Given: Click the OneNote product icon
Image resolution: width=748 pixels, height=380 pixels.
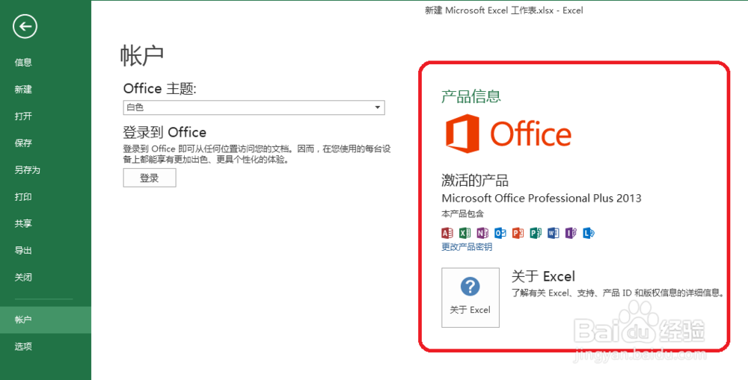Looking at the screenshot, I should (482, 233).
